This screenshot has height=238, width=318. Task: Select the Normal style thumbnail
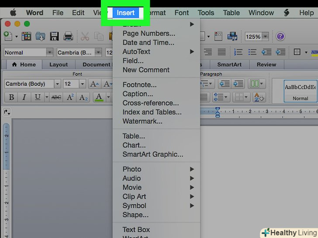coord(301,91)
